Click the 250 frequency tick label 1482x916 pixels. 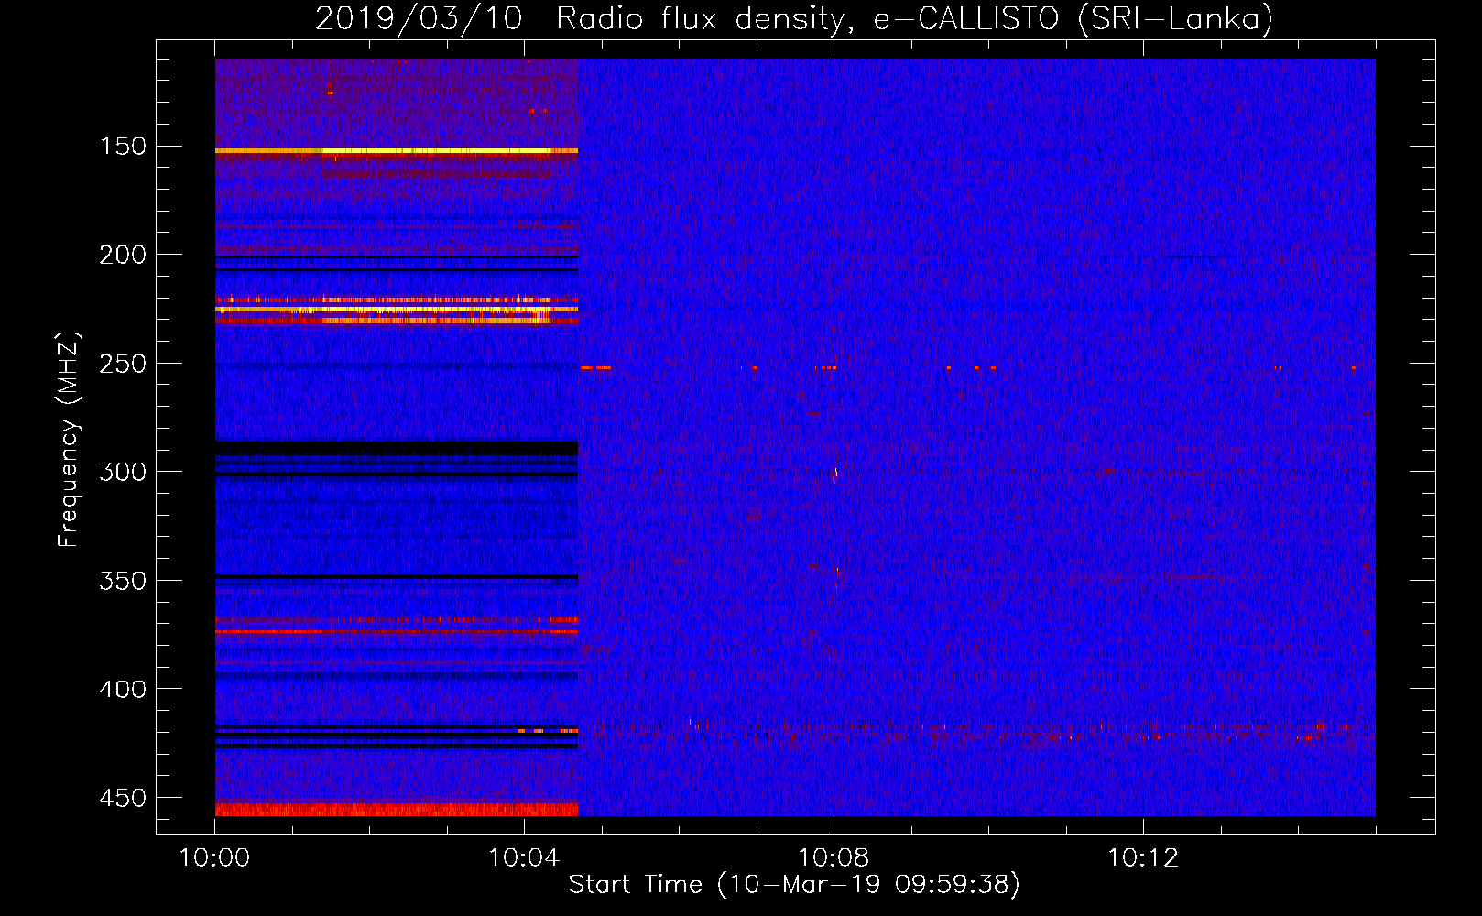(x=123, y=364)
